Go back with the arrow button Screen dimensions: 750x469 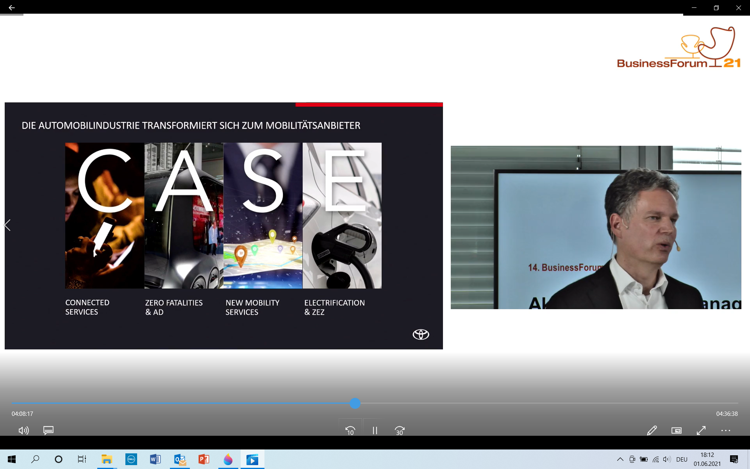[12, 7]
